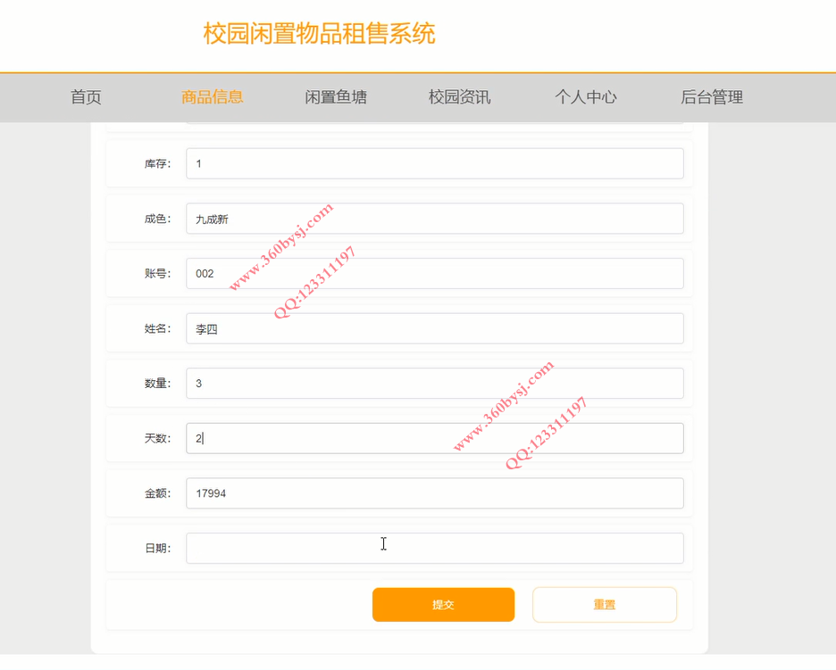Click the orange 提交 button
Image resolution: width=836 pixels, height=670 pixels.
(444, 605)
